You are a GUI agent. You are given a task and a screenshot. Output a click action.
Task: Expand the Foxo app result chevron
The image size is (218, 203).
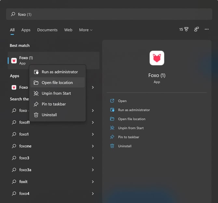pyautogui.click(x=93, y=87)
